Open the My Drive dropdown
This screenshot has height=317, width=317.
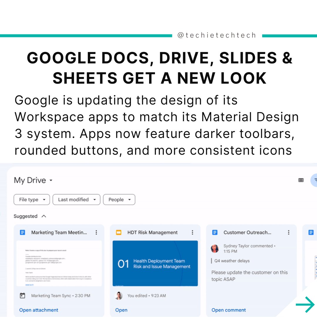coord(33,180)
